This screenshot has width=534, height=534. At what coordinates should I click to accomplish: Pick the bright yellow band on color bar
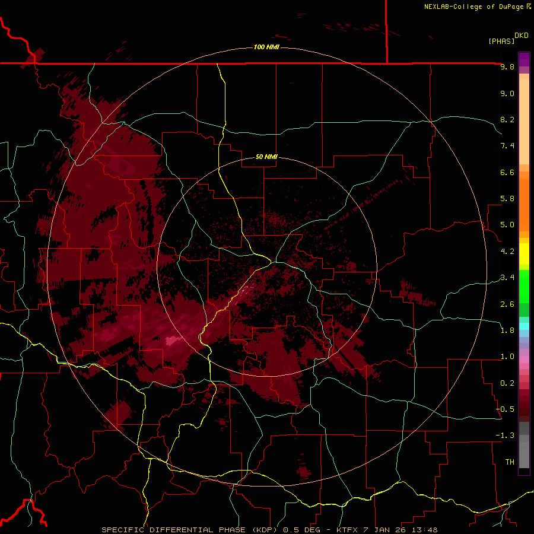[524, 254]
